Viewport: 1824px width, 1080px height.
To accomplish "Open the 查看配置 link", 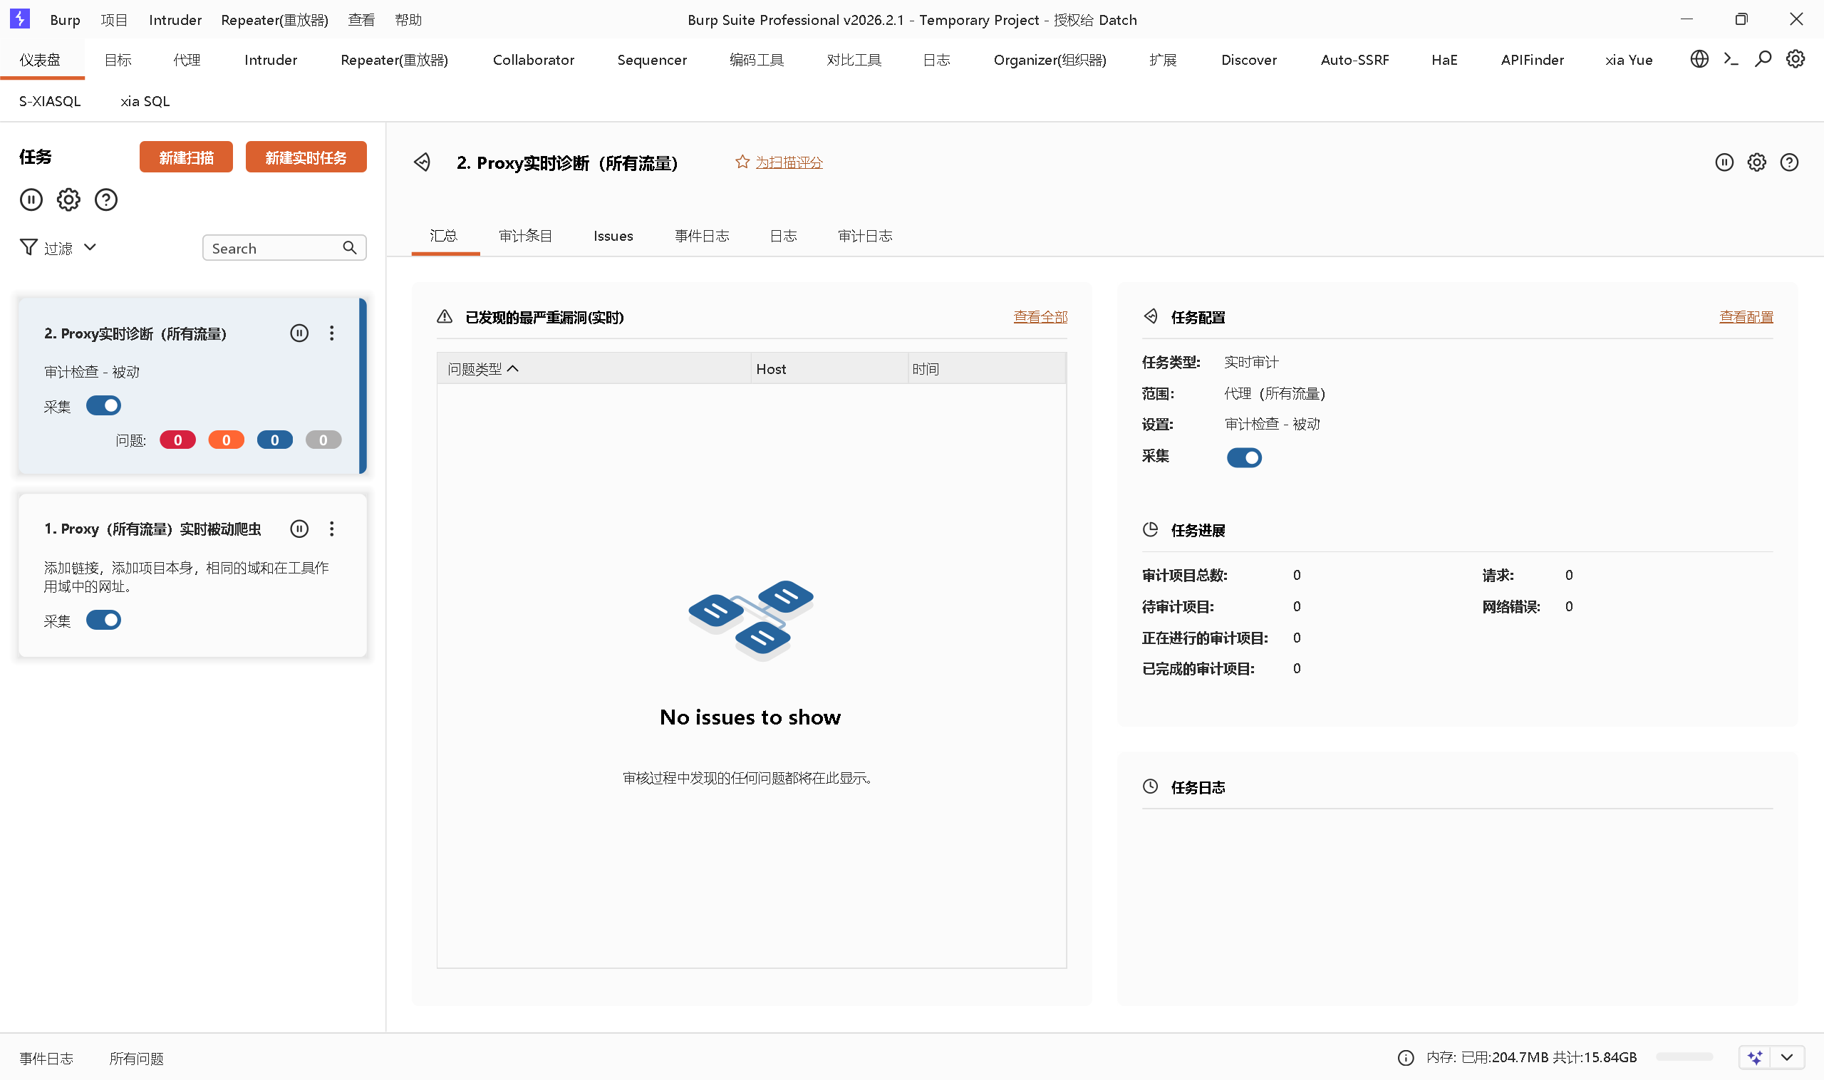I will (1746, 316).
